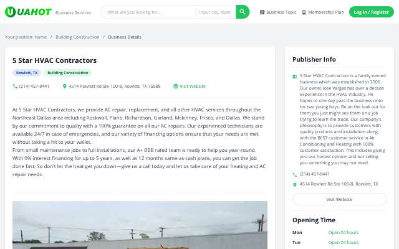Click the Building Construction green tag
This screenshot has width=399, height=249.
tap(68, 73)
